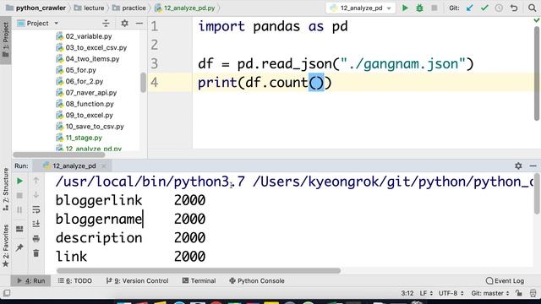This screenshot has width=541, height=304.
Task: Close the 12_analyze_pd run tab
Action: coord(104,166)
